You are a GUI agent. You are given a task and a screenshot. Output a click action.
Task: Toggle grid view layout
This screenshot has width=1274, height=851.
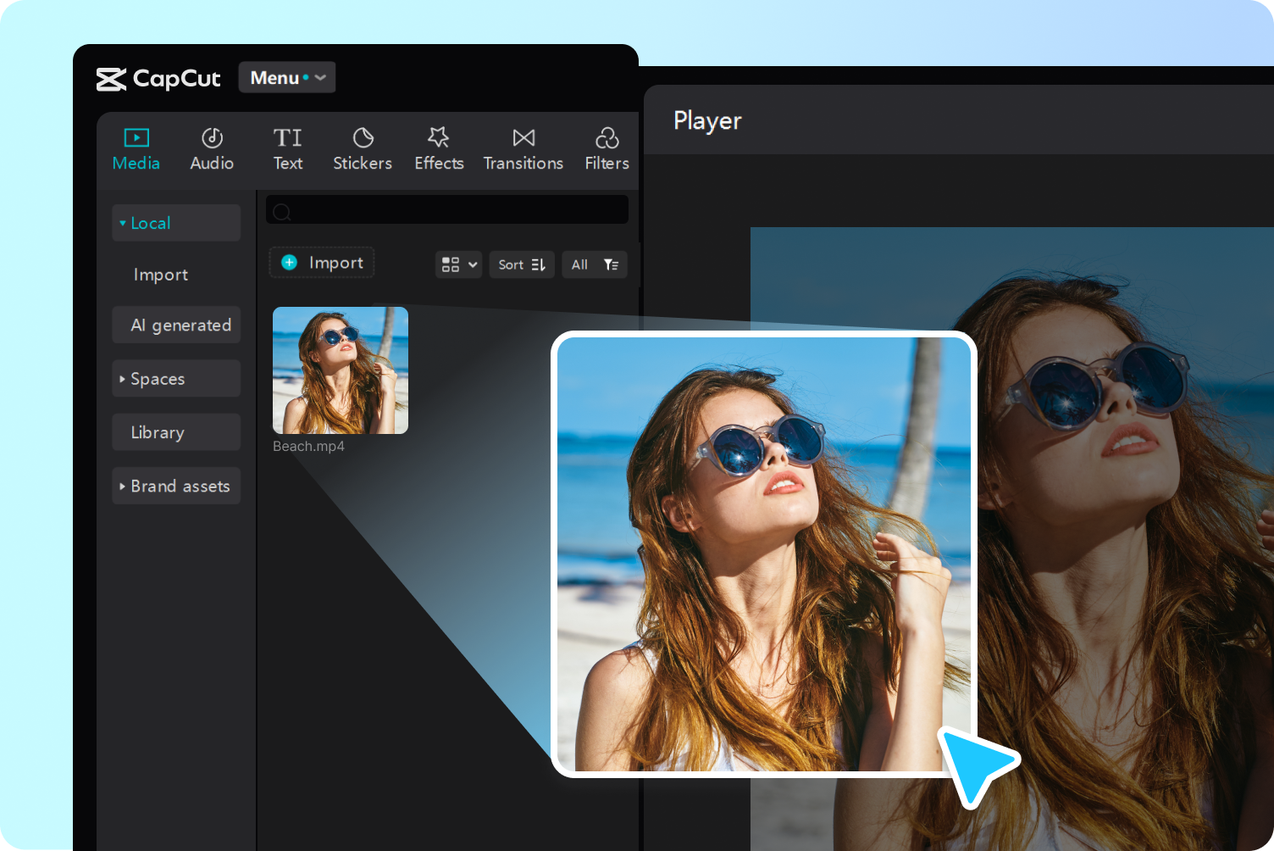(457, 264)
